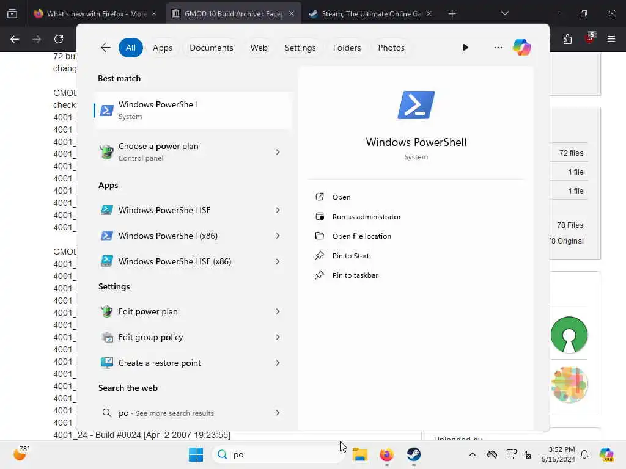Click the magnifier icon beside po web search

pos(106,413)
